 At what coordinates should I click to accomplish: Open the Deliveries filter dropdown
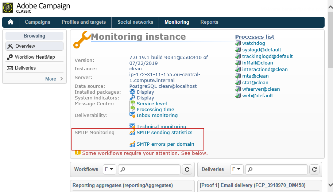pyautogui.click(x=237, y=169)
